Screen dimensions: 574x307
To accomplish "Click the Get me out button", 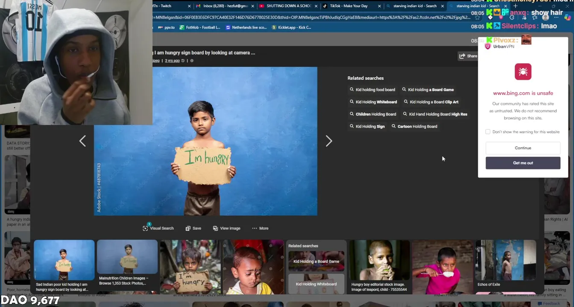I will tap(523, 163).
